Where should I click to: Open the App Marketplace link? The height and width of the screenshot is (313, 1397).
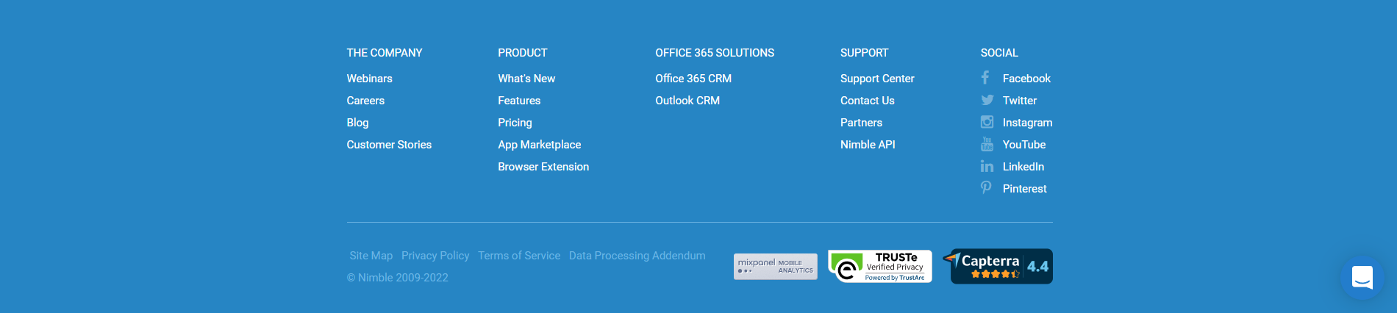[539, 145]
